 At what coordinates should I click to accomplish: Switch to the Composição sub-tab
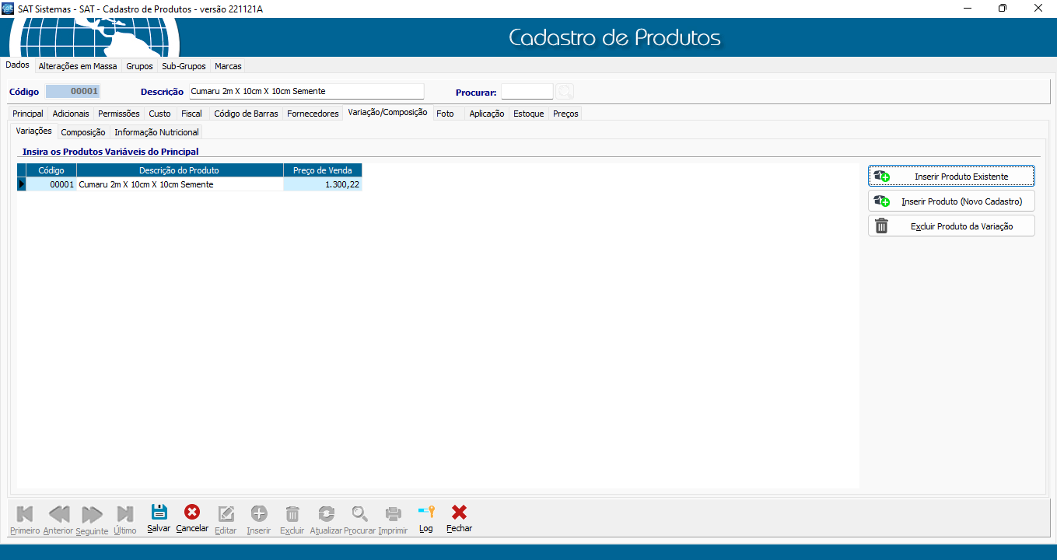tap(83, 132)
